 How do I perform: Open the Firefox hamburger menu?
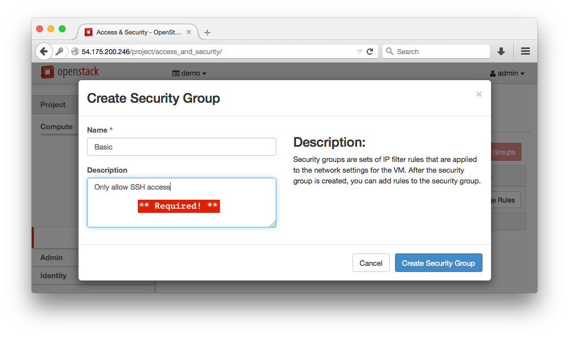[525, 51]
